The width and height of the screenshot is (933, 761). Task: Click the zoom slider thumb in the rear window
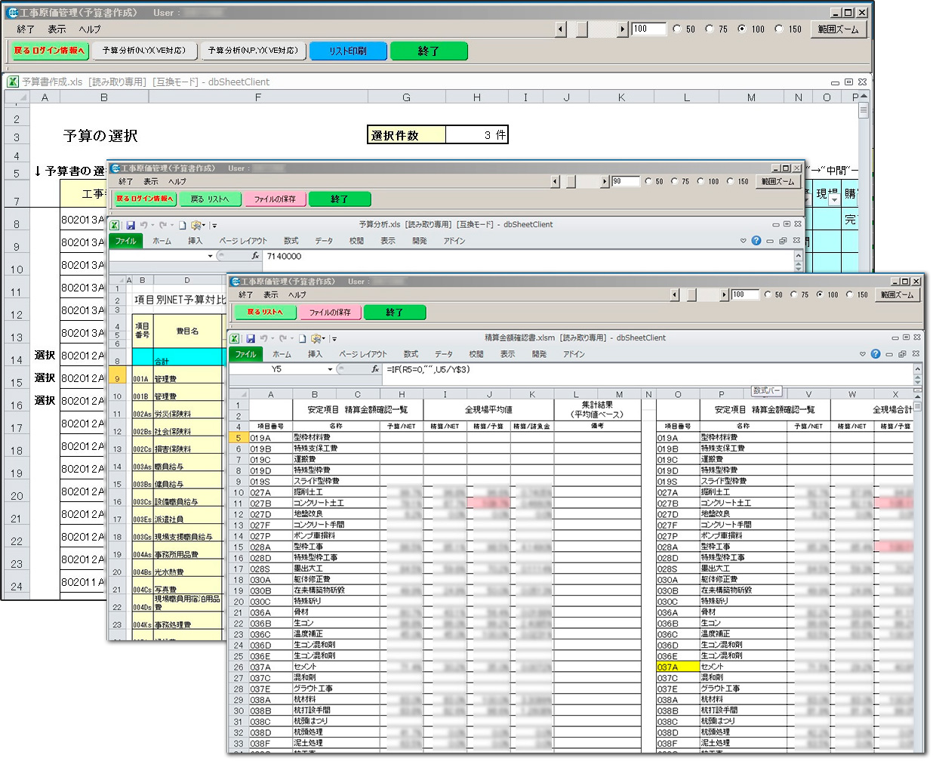click(x=581, y=29)
